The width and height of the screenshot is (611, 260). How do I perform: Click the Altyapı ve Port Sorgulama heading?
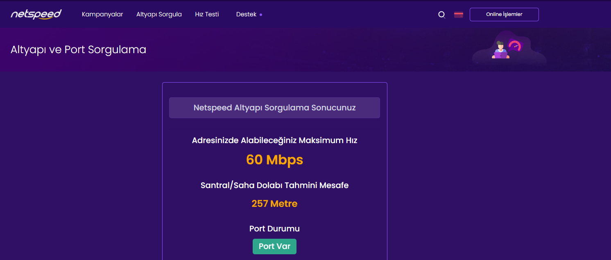click(78, 50)
